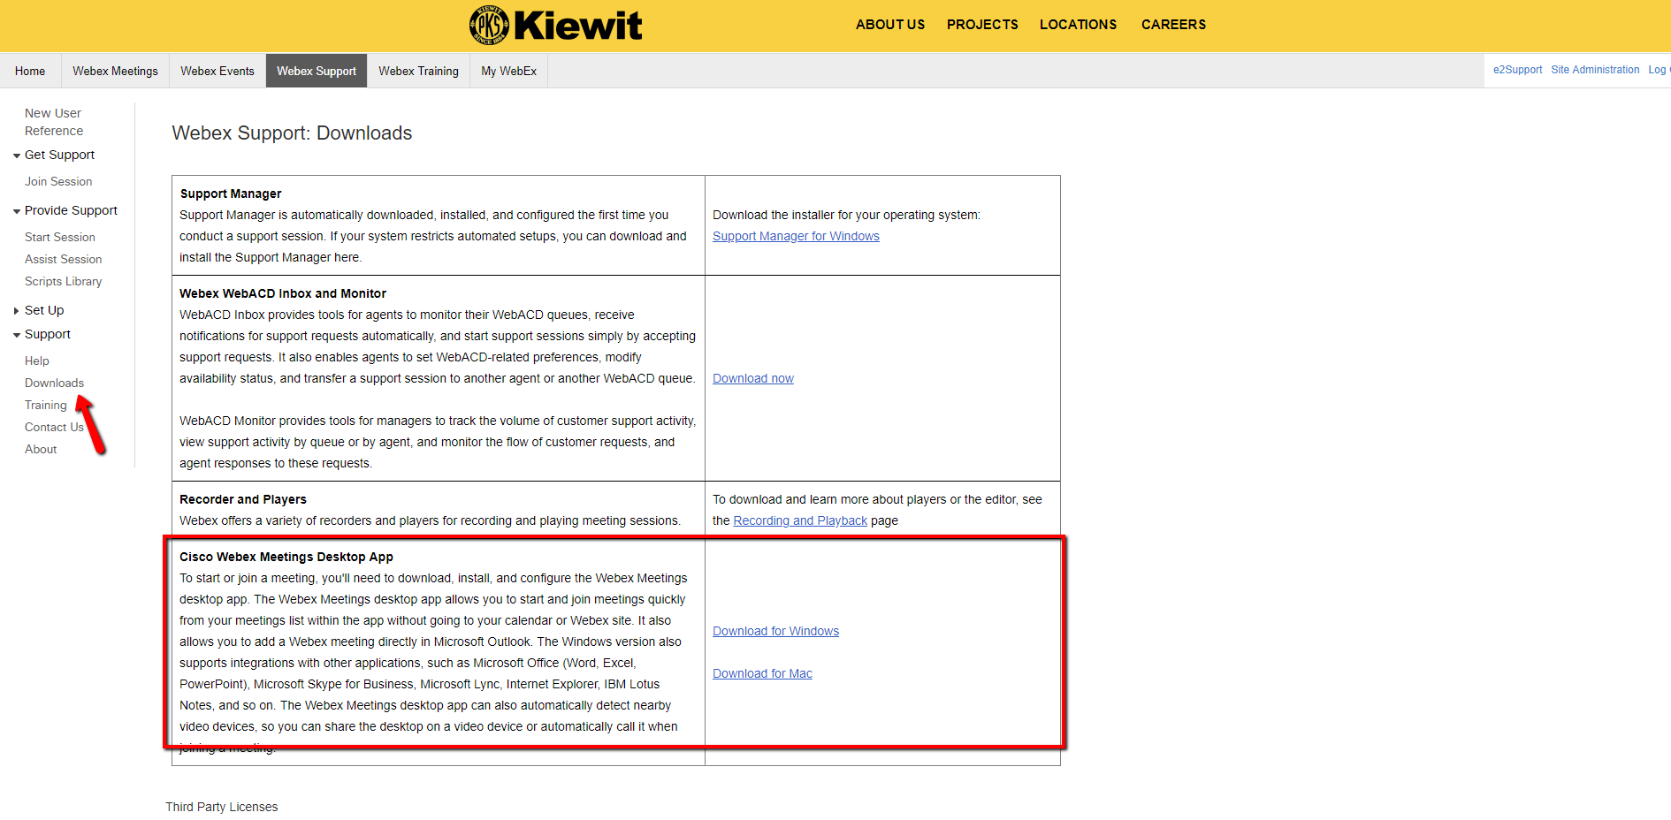Click the Cisco Webex Meetings Desktop App title

[x=286, y=557]
